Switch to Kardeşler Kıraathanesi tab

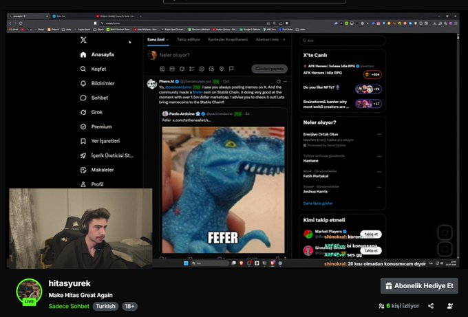228,40
